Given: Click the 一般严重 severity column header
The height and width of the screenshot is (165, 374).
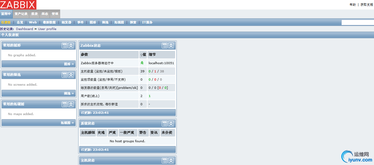Looking at the screenshot, I should tap(128, 133).
